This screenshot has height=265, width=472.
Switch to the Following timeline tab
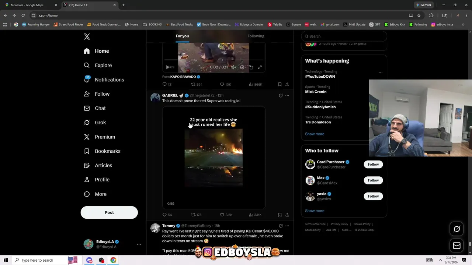click(x=256, y=36)
